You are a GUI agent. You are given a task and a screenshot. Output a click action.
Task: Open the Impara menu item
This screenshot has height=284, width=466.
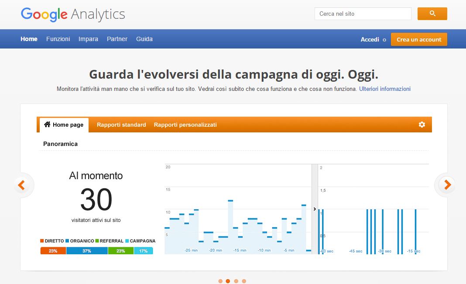(x=88, y=39)
